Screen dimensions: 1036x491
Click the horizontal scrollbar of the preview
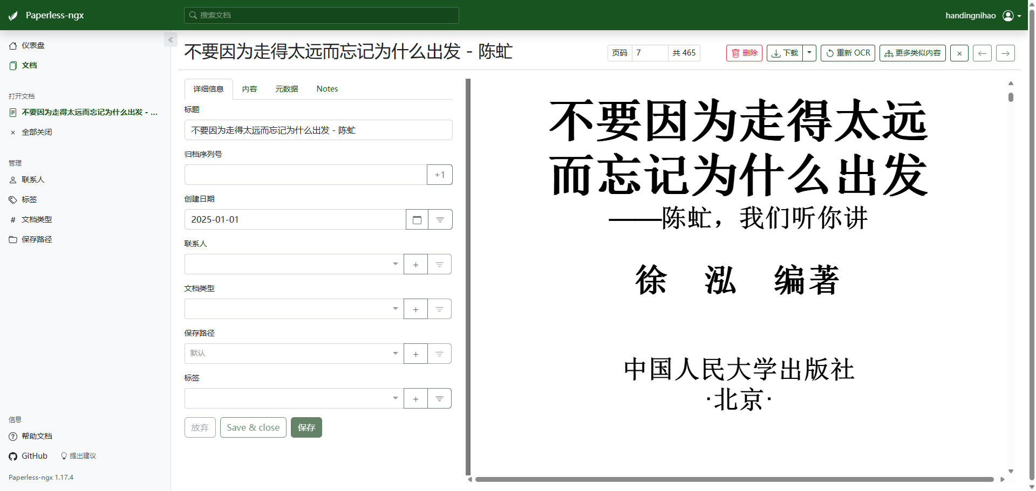point(734,479)
